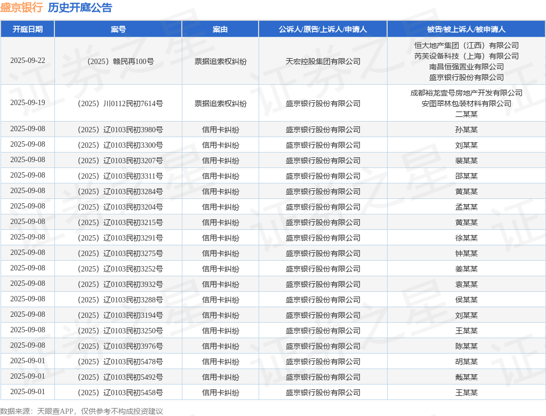546x416 pixels.
Task: Select the 公诉人/原告/上诉人/申请人 header
Action: coord(323,29)
